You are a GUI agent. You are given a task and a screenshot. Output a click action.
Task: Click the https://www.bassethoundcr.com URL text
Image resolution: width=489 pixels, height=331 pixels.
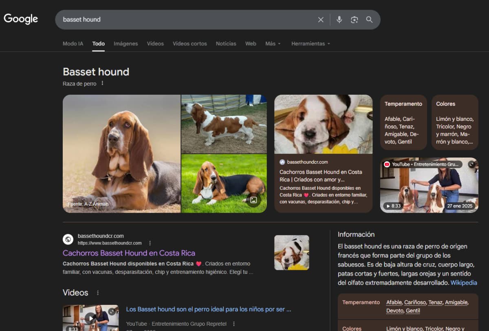click(x=110, y=243)
